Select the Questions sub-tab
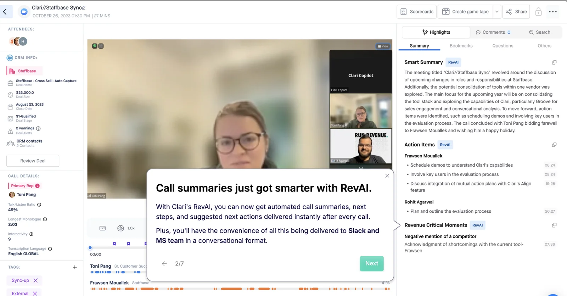The height and width of the screenshot is (296, 567). click(x=503, y=46)
